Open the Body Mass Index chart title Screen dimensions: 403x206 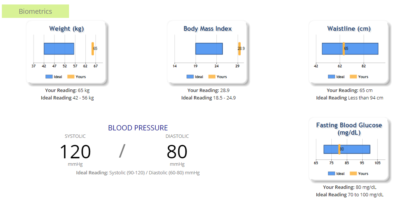pyautogui.click(x=208, y=28)
